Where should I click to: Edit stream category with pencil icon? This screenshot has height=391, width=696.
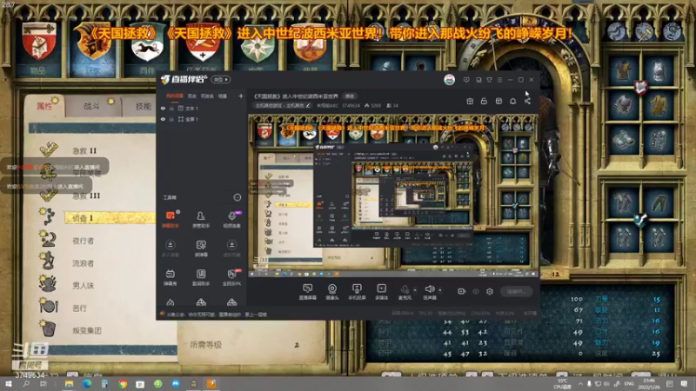pos(308,105)
